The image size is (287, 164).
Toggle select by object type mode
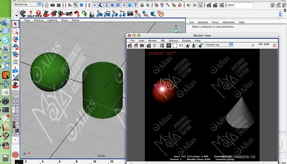coord(76,5)
